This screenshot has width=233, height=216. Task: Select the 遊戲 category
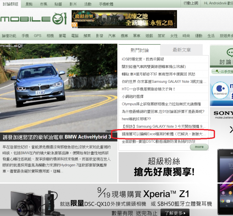pos(149,36)
